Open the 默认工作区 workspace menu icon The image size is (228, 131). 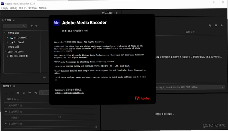click(x=117, y=13)
